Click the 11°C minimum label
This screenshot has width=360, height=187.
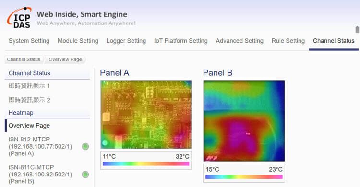pyautogui.click(x=109, y=157)
